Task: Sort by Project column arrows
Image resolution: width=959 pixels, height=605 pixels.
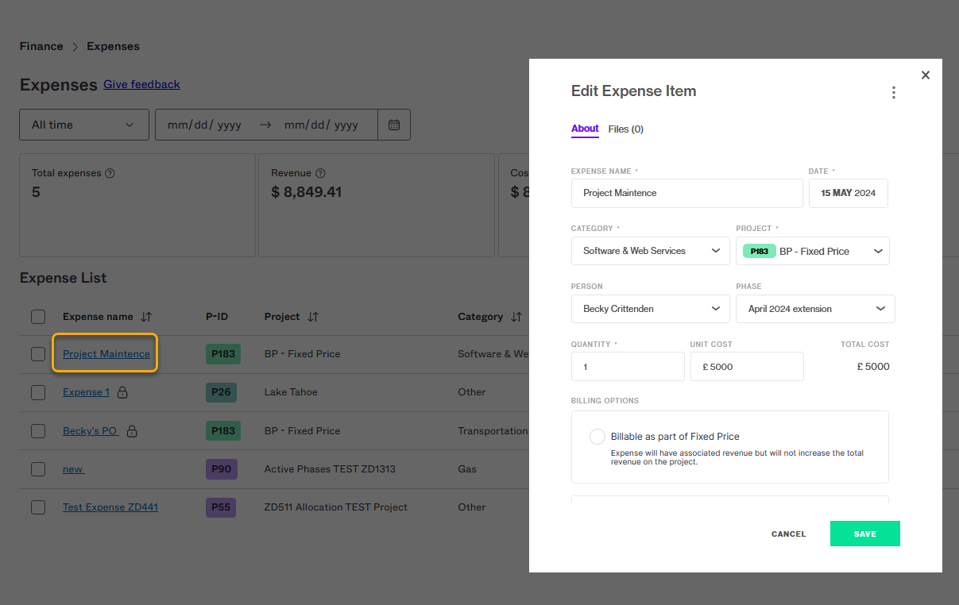Action: coord(313,317)
